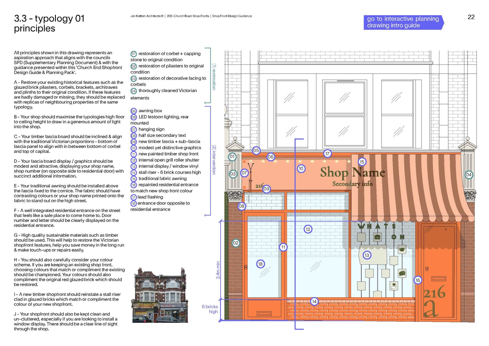
Task: Click the '[1] restoration' bracket label
Action: click(x=214, y=77)
